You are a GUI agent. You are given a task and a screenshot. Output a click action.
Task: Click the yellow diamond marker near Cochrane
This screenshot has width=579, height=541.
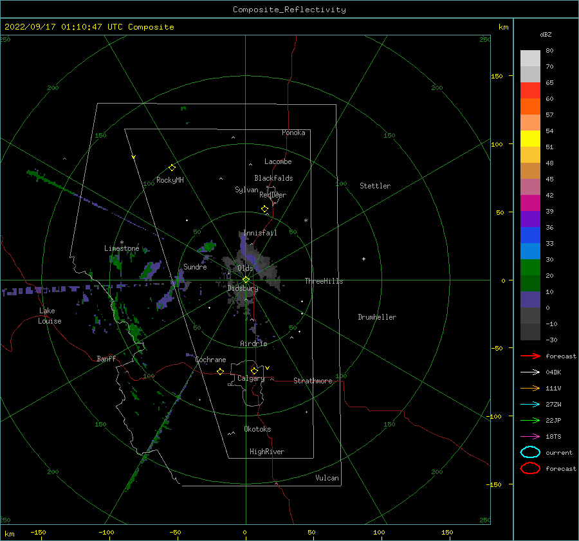[221, 372]
